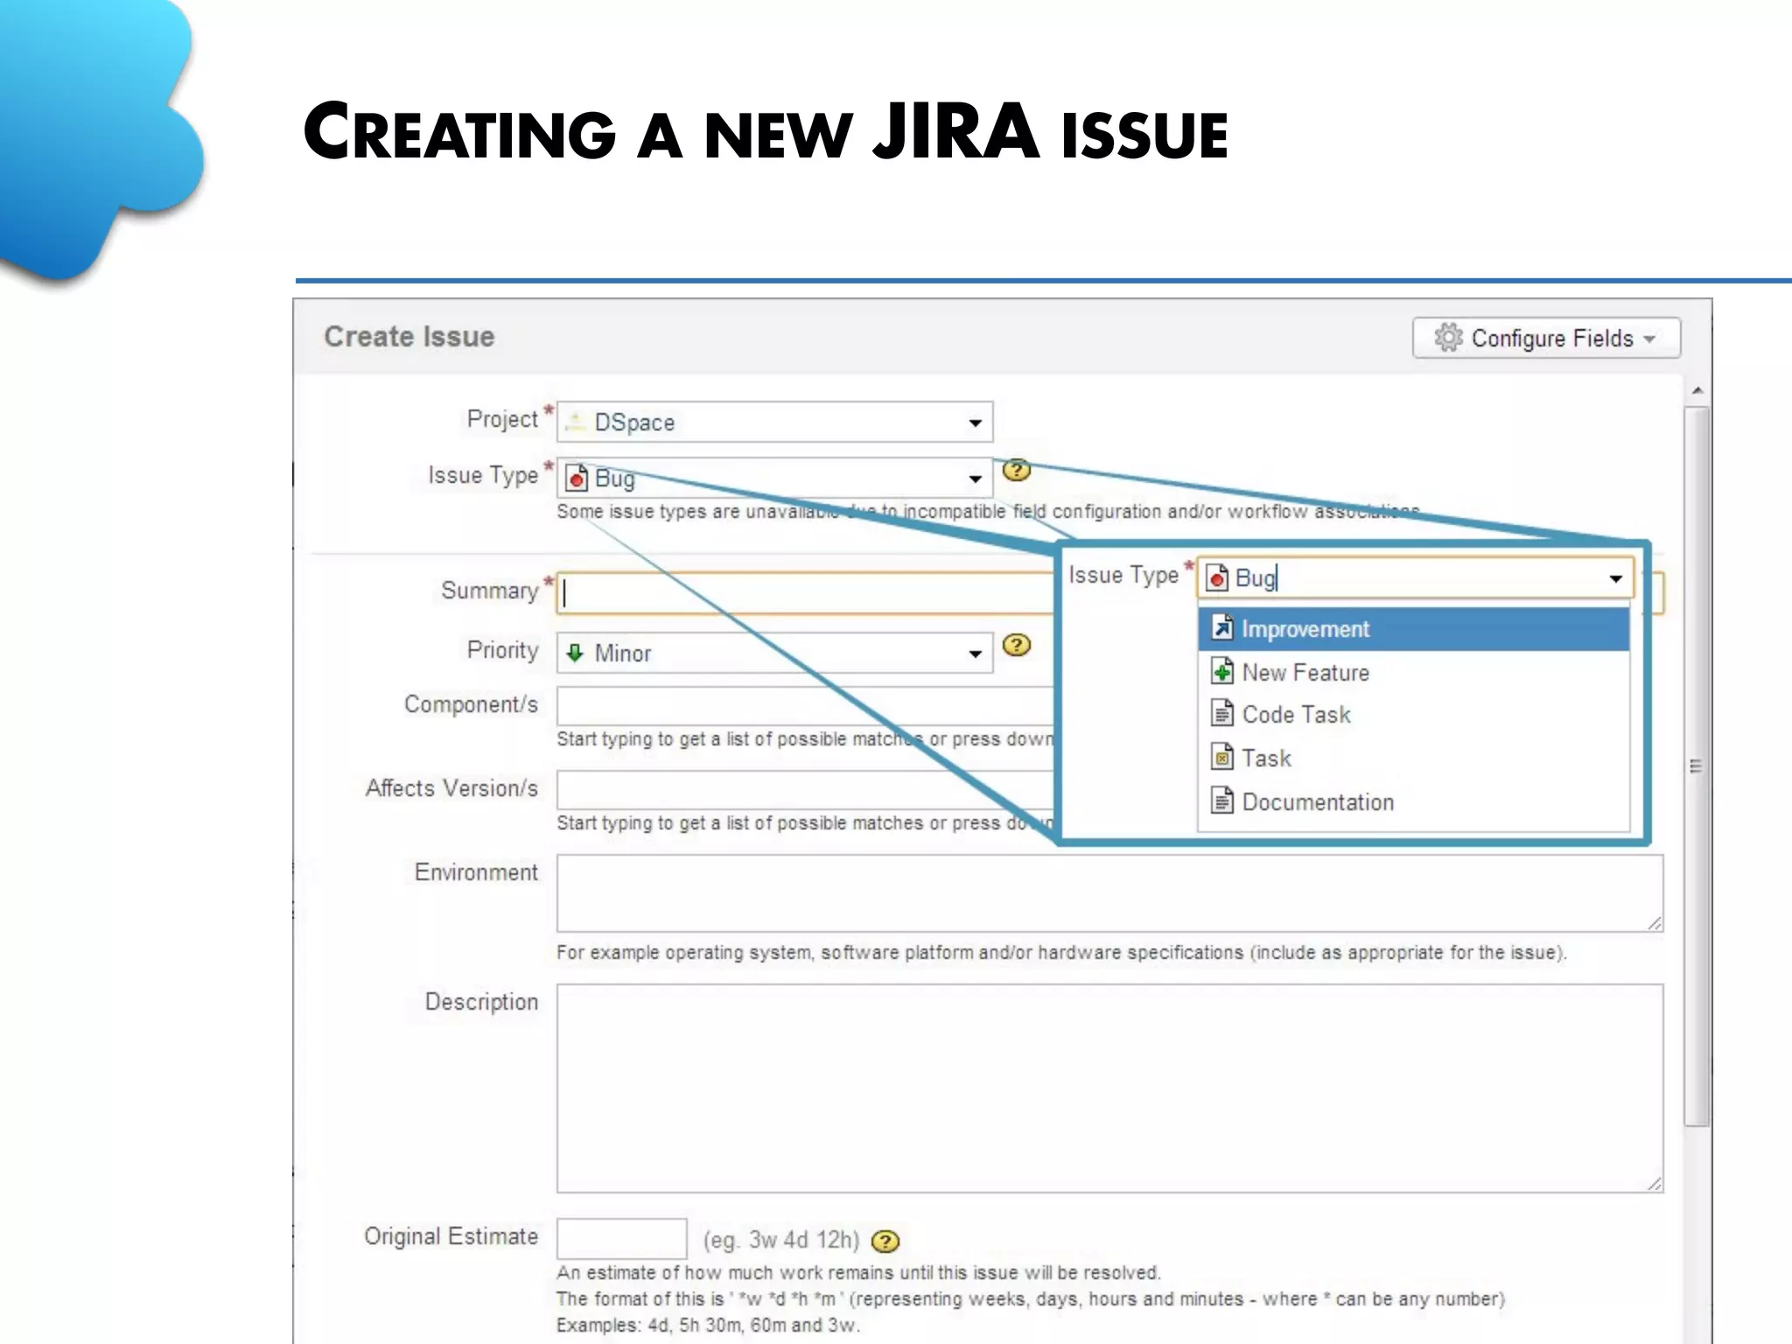The image size is (1792, 1344).
Task: Click the '(eg. 3w 4d 12h)' hint text
Action: click(x=781, y=1240)
